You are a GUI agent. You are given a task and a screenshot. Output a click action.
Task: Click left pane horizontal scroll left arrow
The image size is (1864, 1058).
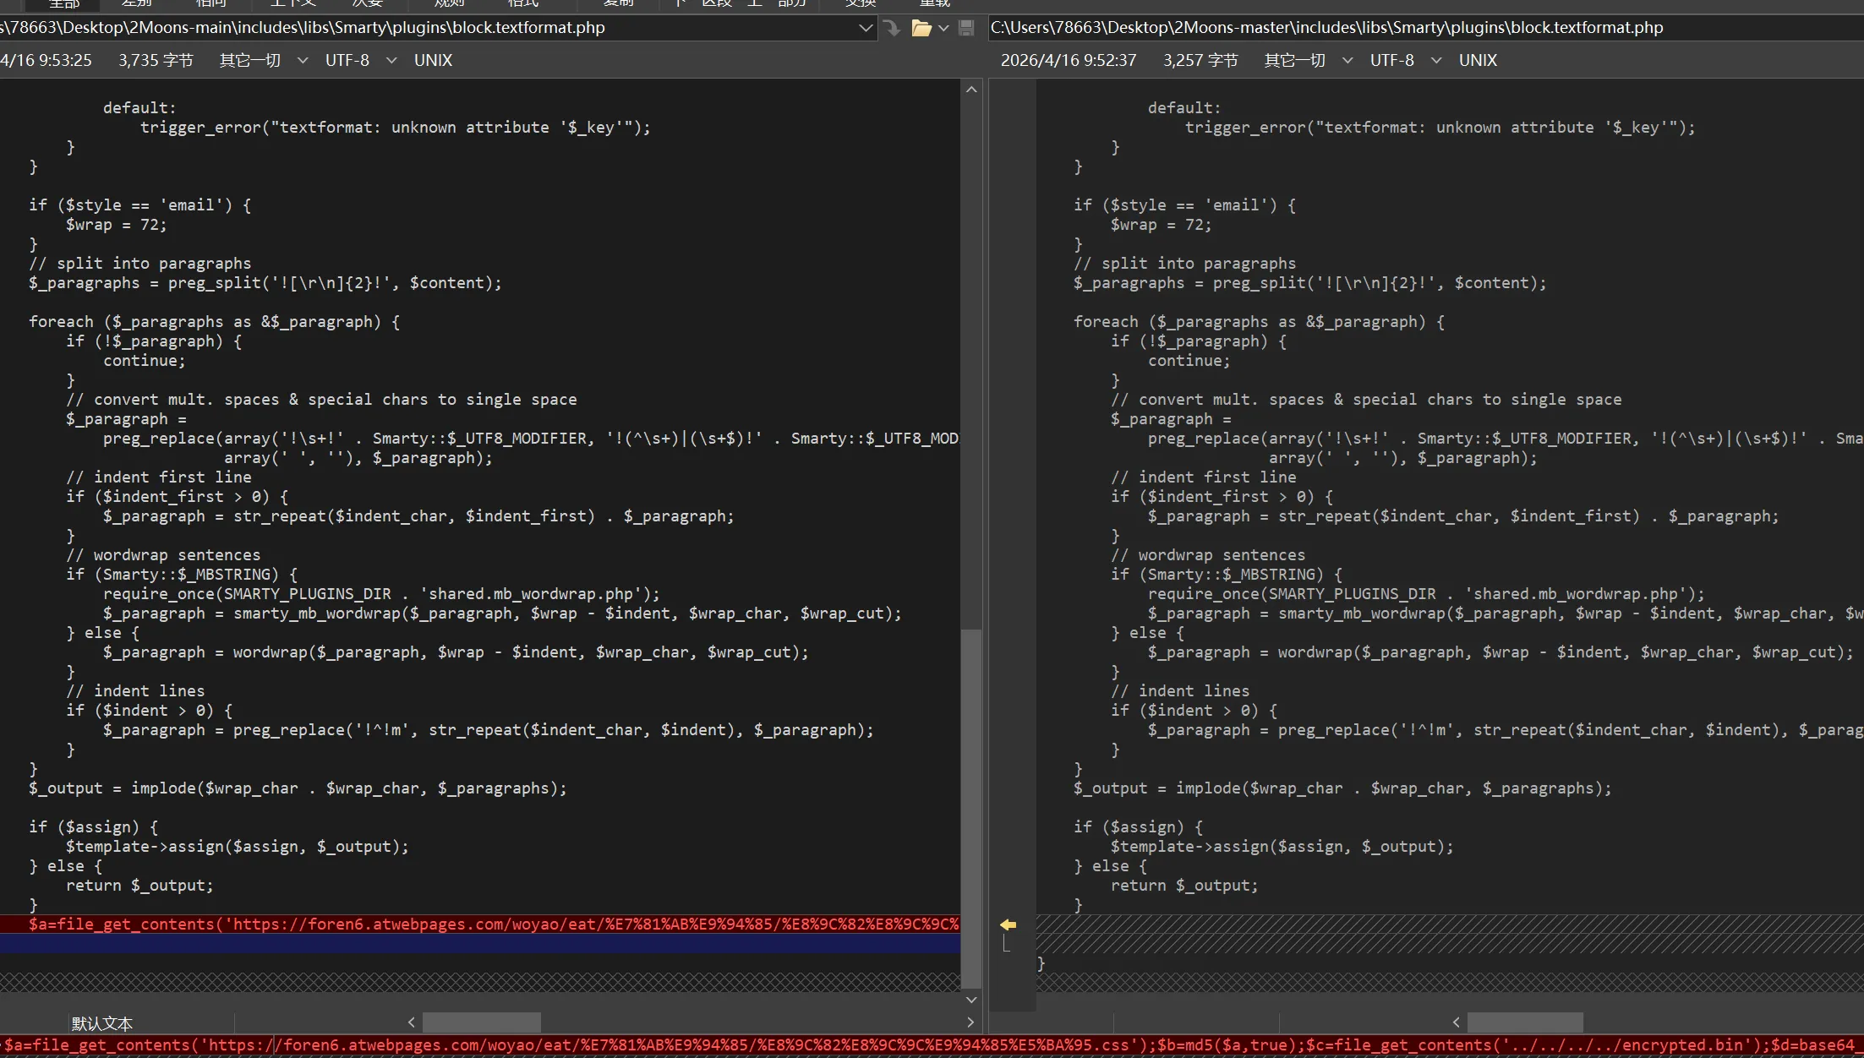point(412,1023)
